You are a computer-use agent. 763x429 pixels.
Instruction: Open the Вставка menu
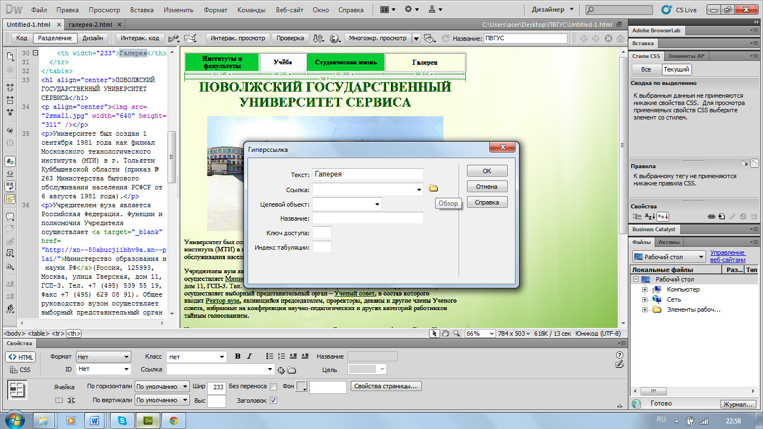(x=142, y=10)
